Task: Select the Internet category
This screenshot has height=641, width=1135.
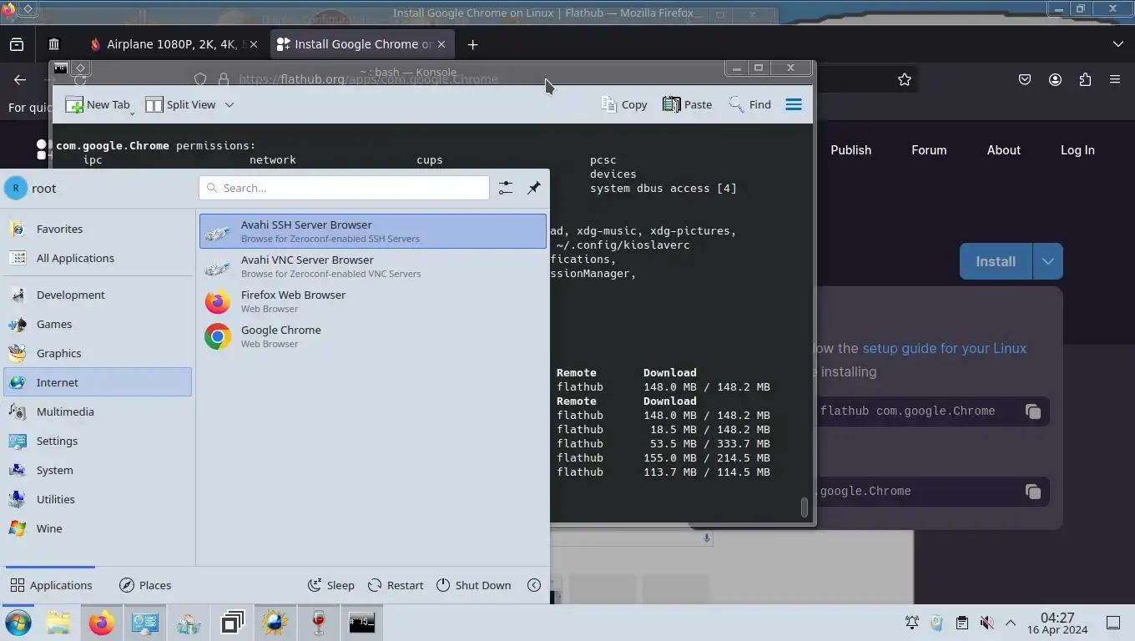Action: point(98,382)
